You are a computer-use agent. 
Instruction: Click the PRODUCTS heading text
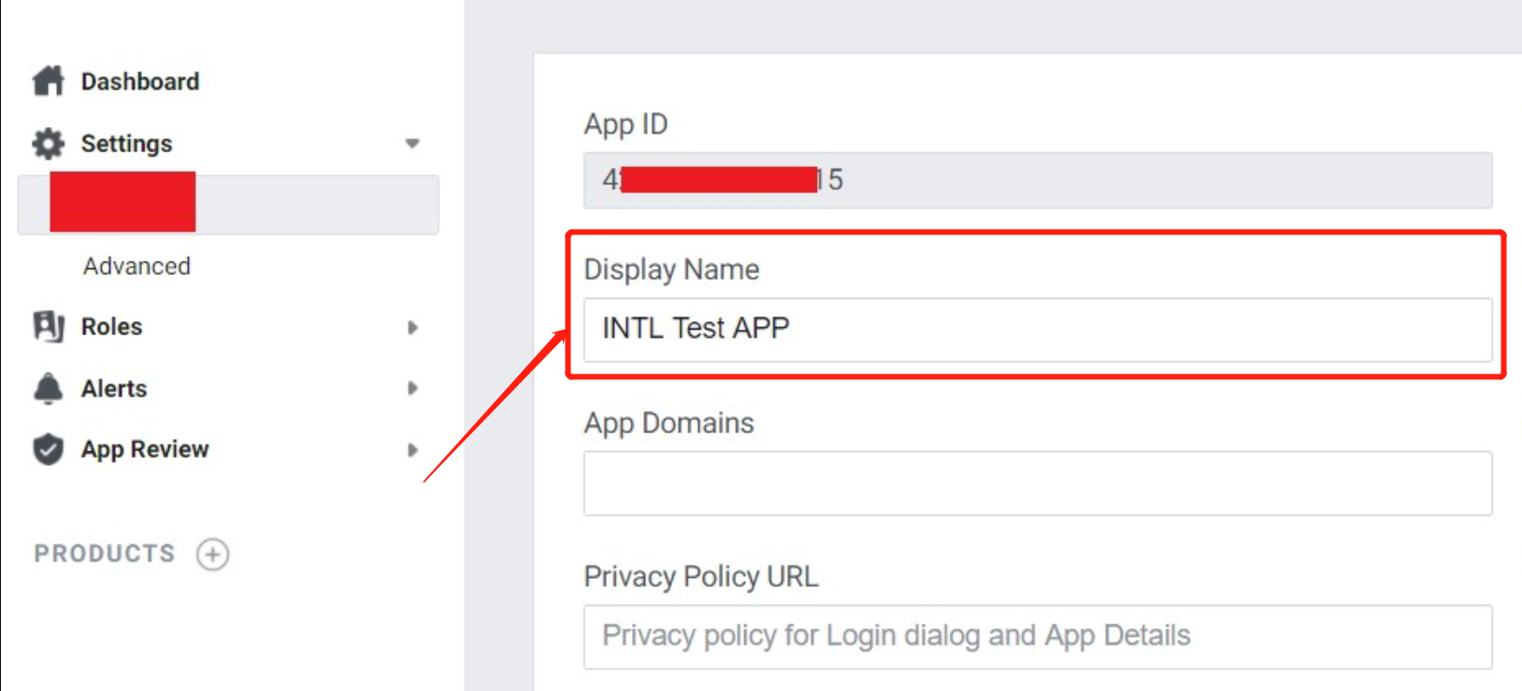(x=105, y=554)
